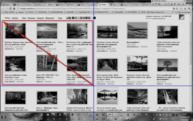Click the address bar URL field
Screen dimensions: 193x121
pos(95,8)
